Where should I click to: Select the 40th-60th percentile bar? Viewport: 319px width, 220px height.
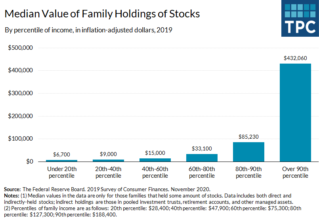coord(155,160)
